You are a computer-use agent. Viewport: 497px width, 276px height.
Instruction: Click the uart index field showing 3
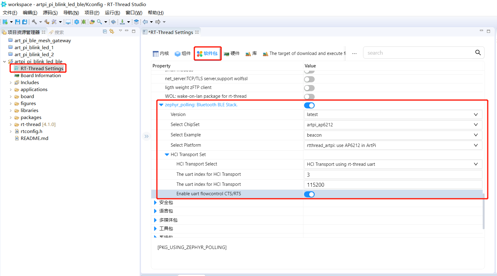click(x=393, y=175)
